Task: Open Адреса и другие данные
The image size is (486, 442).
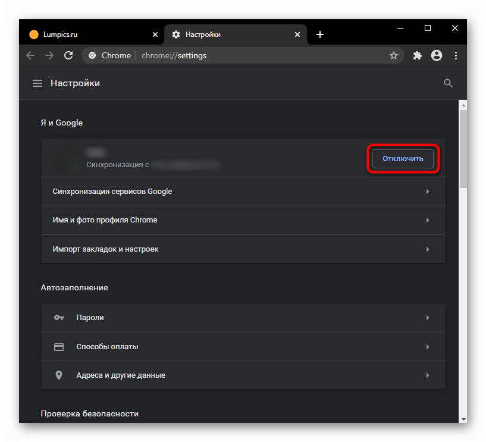Action: (243, 375)
